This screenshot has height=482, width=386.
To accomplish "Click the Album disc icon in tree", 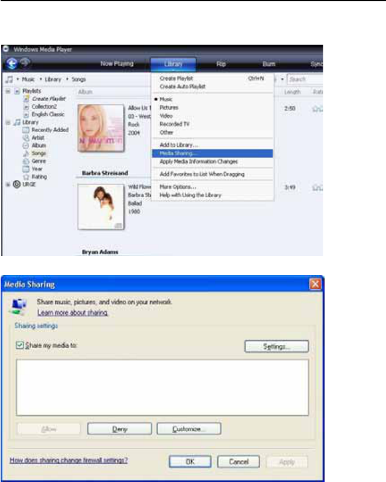I will point(26,145).
